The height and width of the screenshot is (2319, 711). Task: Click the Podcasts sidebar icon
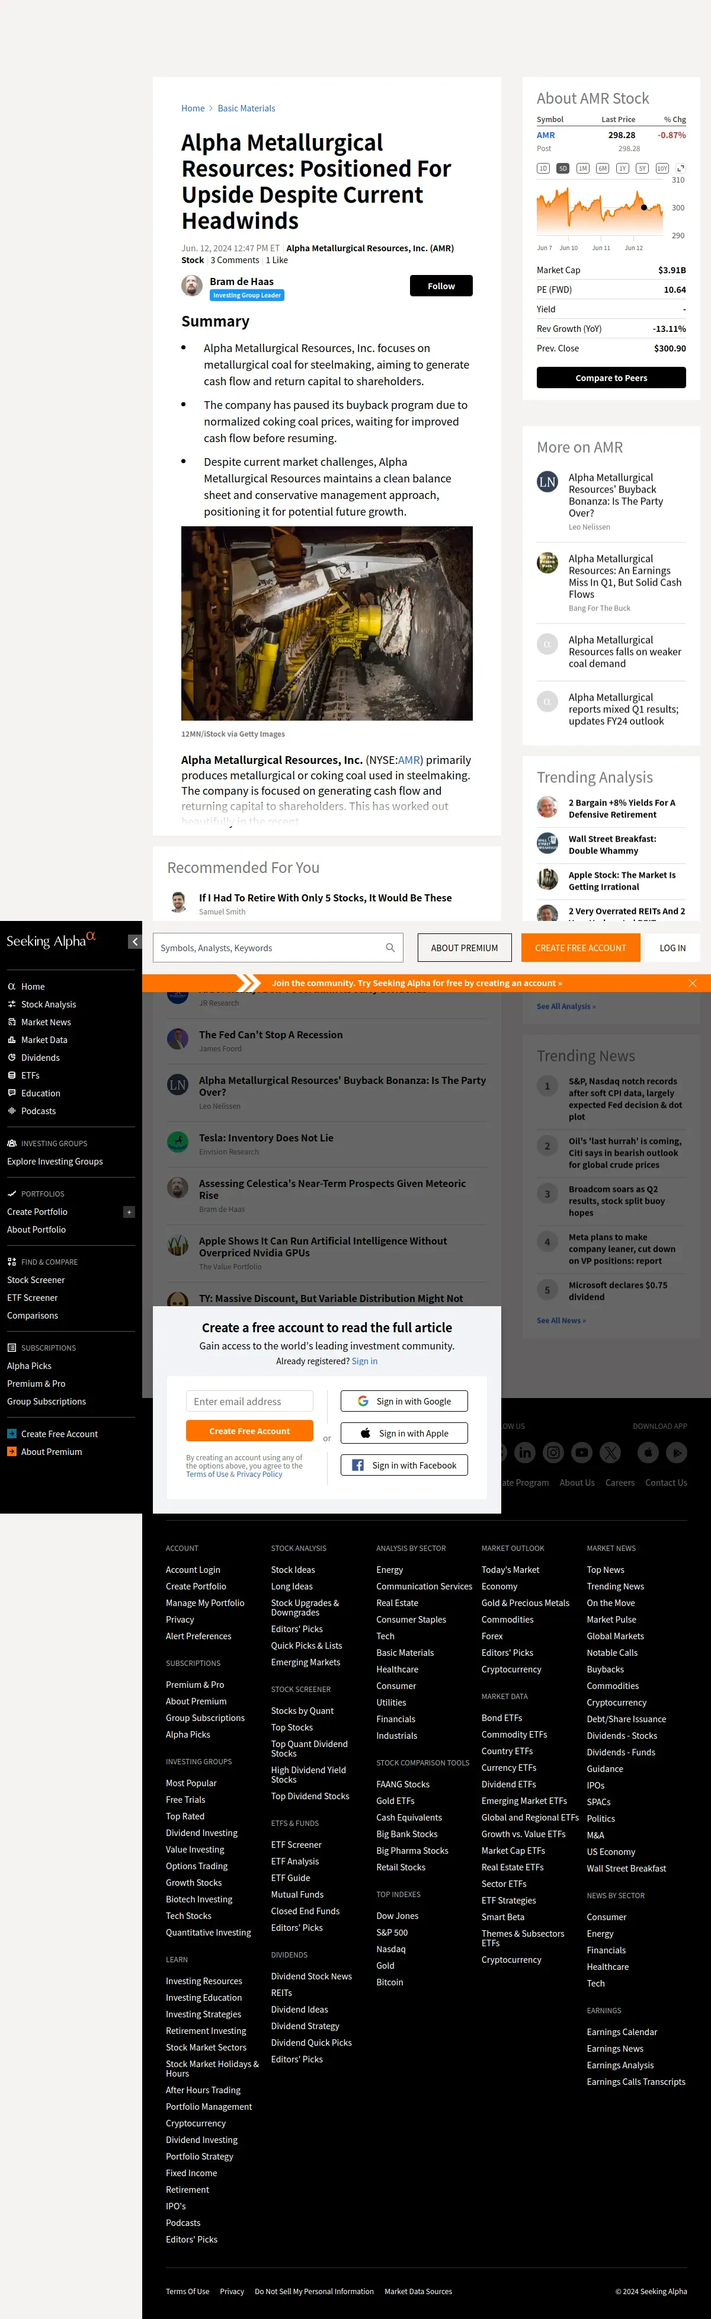click(12, 1111)
